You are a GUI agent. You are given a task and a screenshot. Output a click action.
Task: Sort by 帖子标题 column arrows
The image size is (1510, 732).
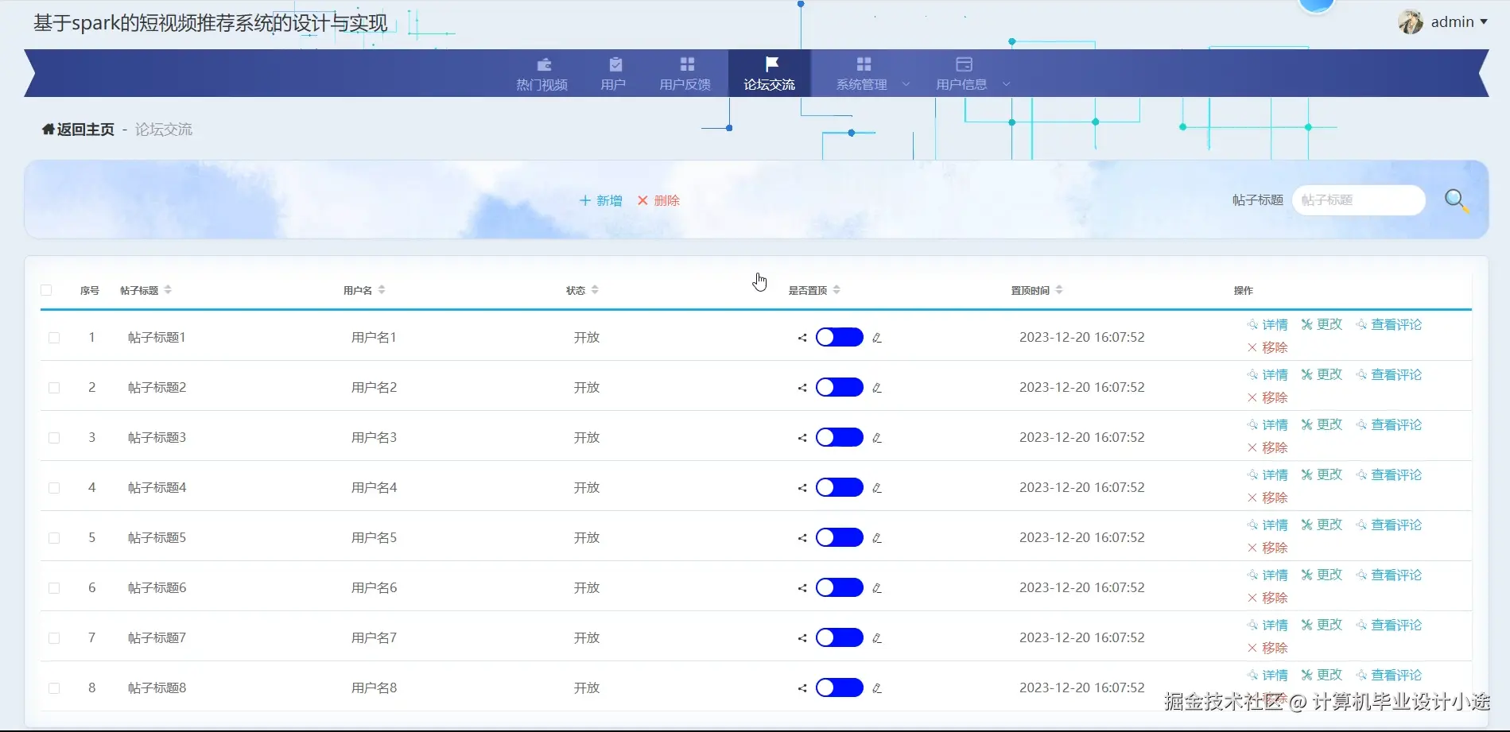tap(168, 290)
